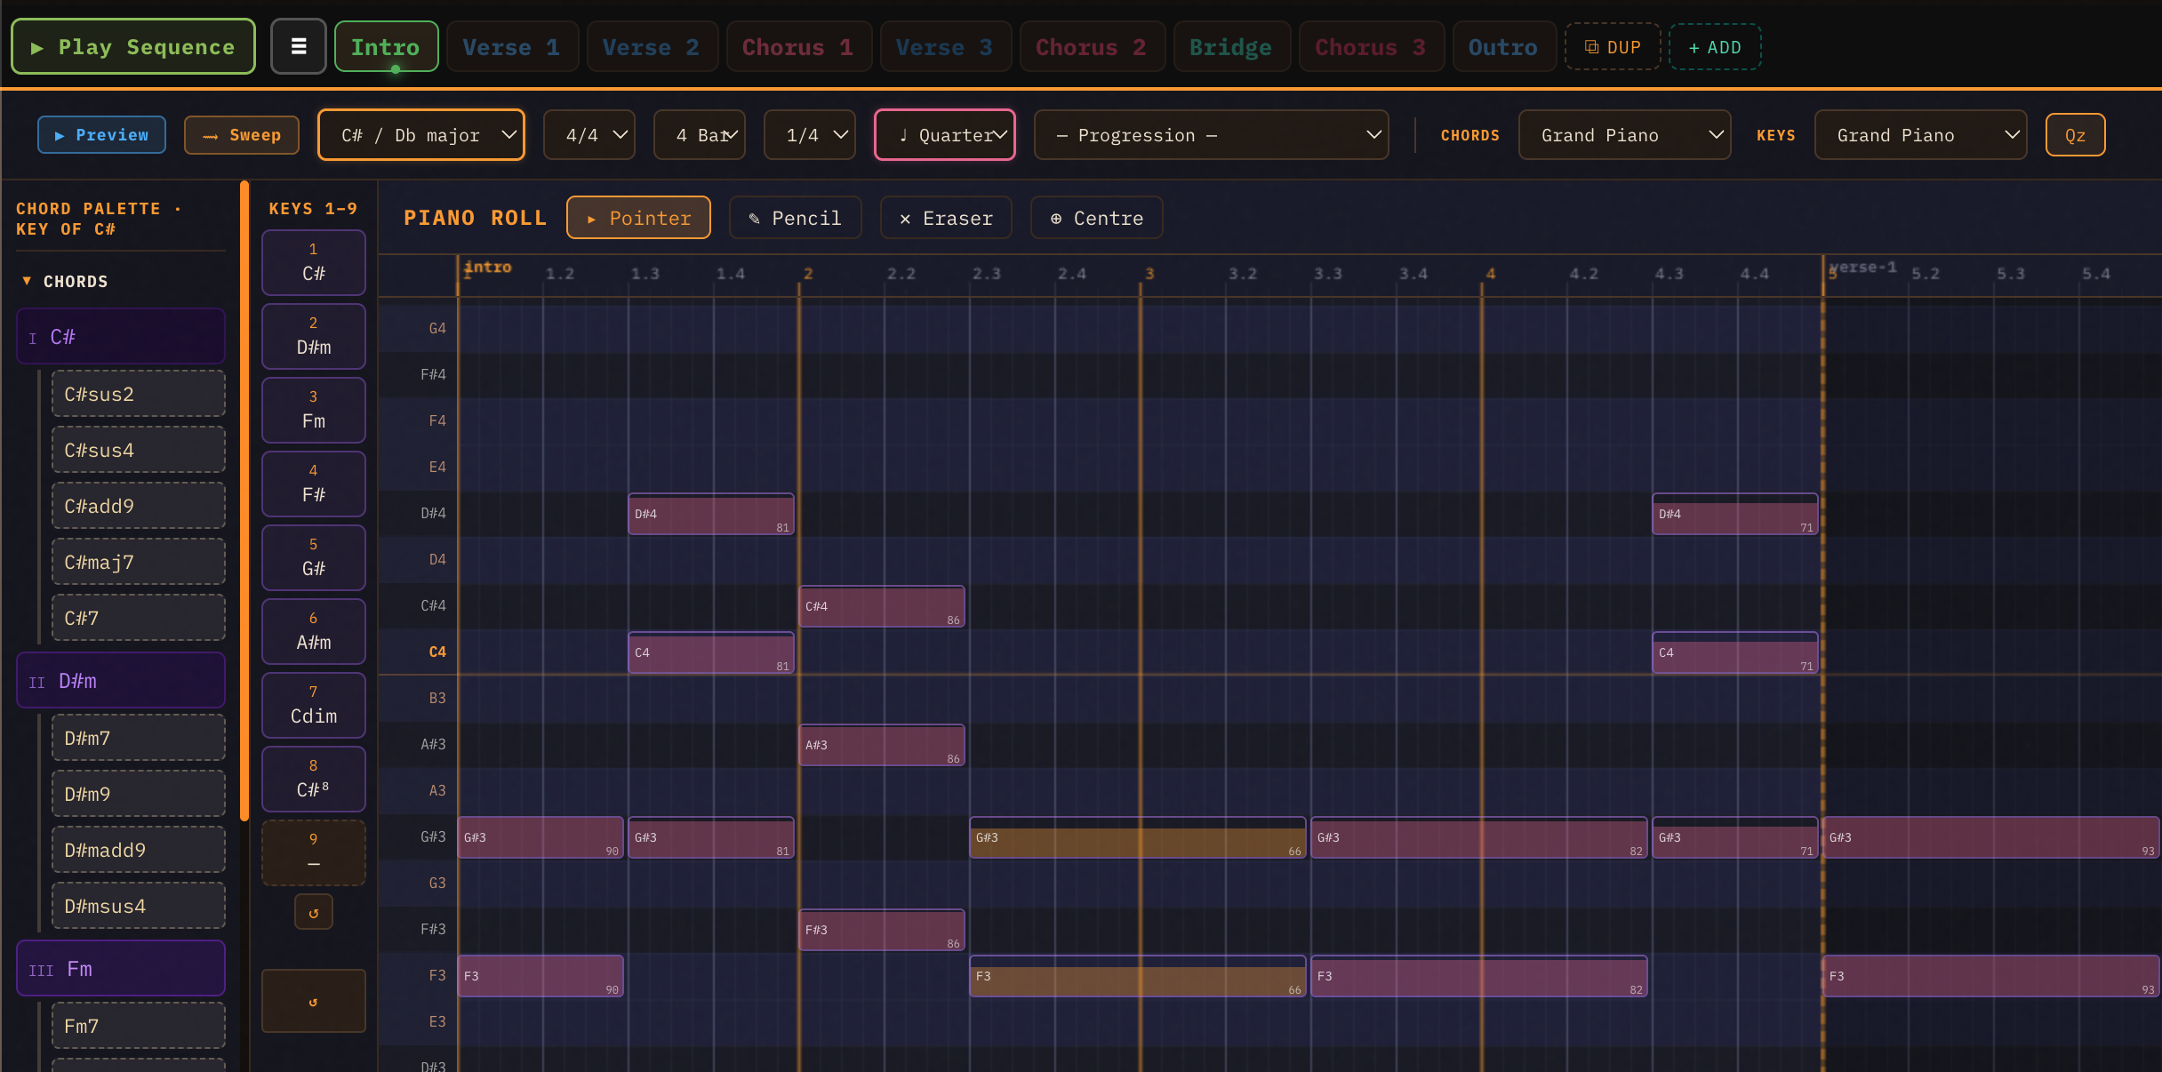
Task: Select the C#add9 chord variant
Action: click(139, 506)
